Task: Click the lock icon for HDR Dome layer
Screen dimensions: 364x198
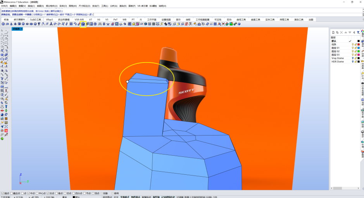Action: (356, 62)
